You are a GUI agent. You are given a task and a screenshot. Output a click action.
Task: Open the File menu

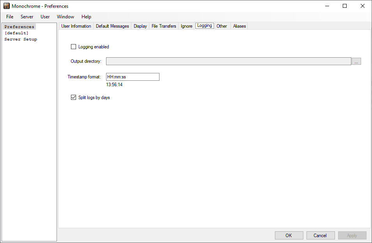(x=10, y=17)
